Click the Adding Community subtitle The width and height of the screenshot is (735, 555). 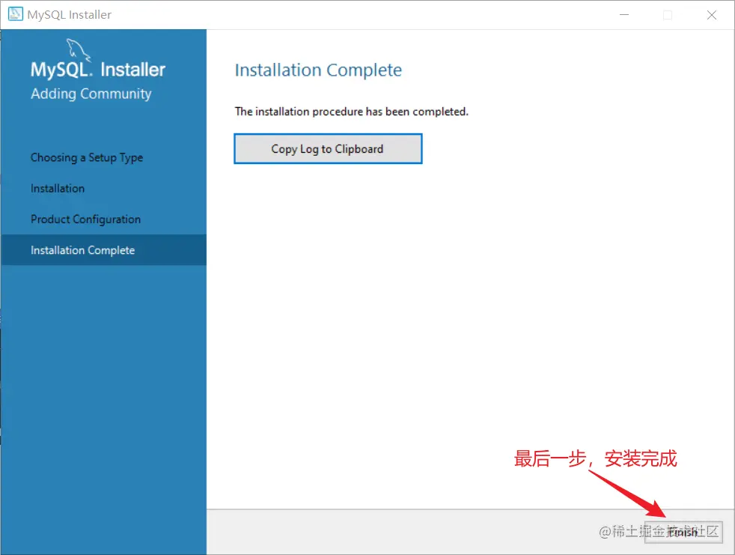(x=91, y=94)
